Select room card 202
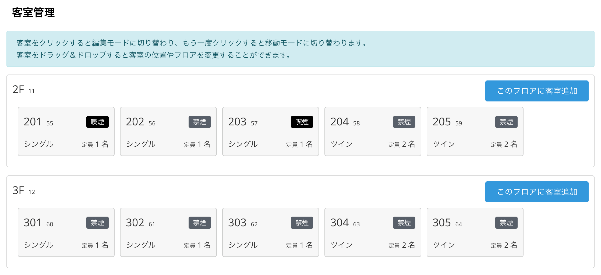This screenshot has width=601, height=275. 168,132
